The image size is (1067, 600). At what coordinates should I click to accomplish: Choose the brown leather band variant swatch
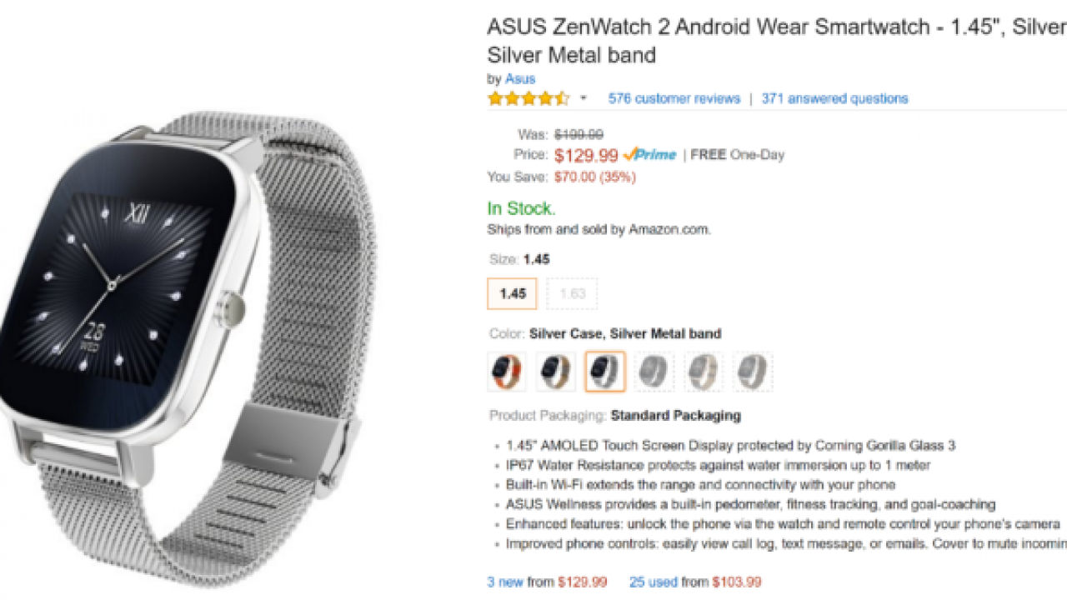click(x=555, y=371)
